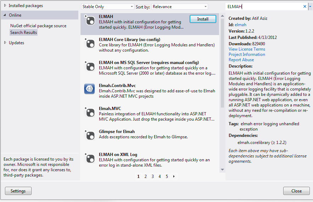This screenshot has width=313, height=202.
Task: Collapse the Online node
Action: [x=5, y=15]
